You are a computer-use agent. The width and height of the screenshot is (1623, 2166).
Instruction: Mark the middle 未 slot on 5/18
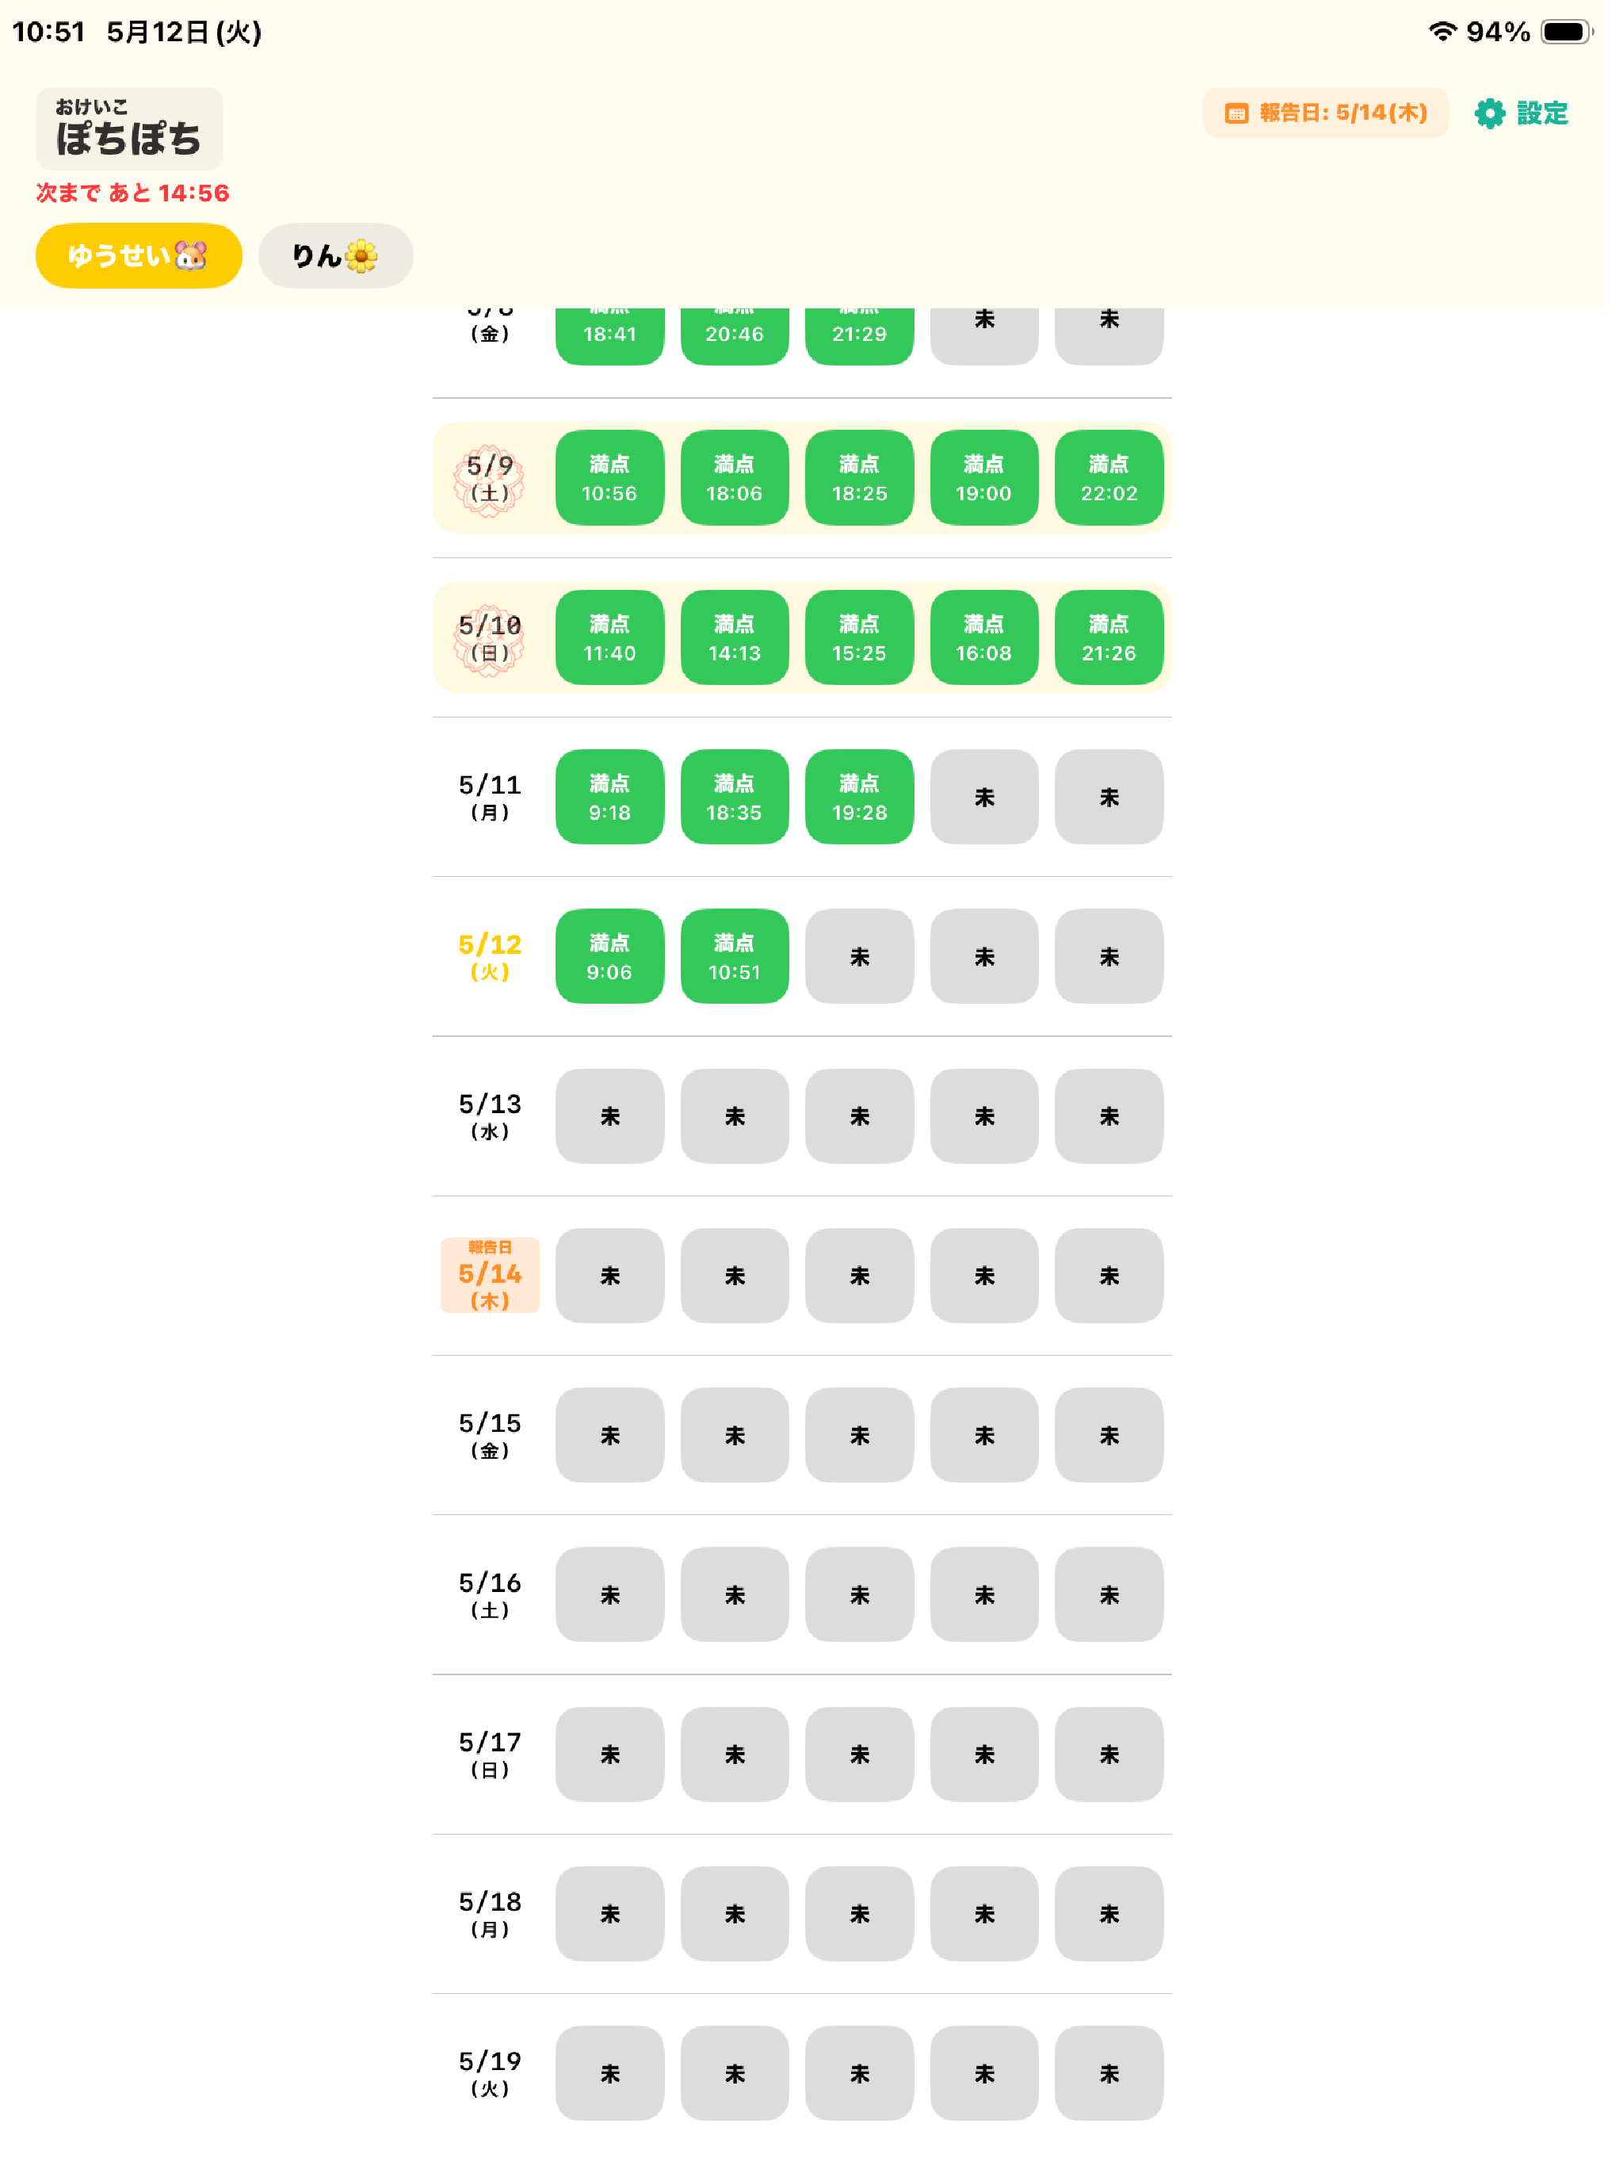click(860, 1915)
